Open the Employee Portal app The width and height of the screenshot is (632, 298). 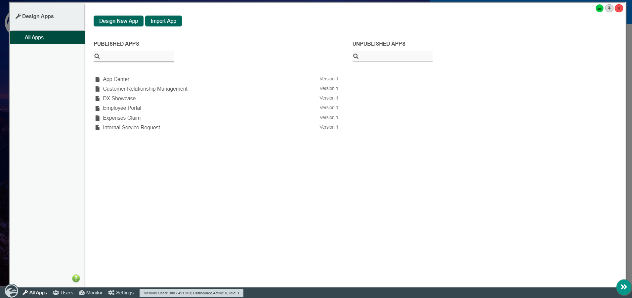click(122, 108)
